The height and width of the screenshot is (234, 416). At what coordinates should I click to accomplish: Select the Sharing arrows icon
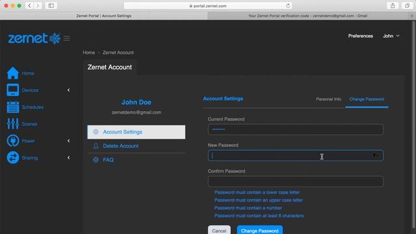tap(13, 157)
